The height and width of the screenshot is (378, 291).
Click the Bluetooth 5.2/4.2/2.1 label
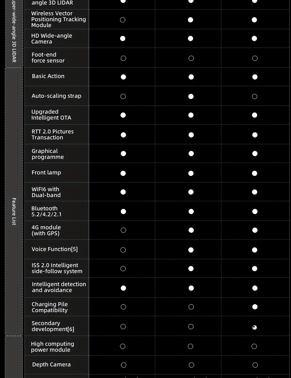46,211
